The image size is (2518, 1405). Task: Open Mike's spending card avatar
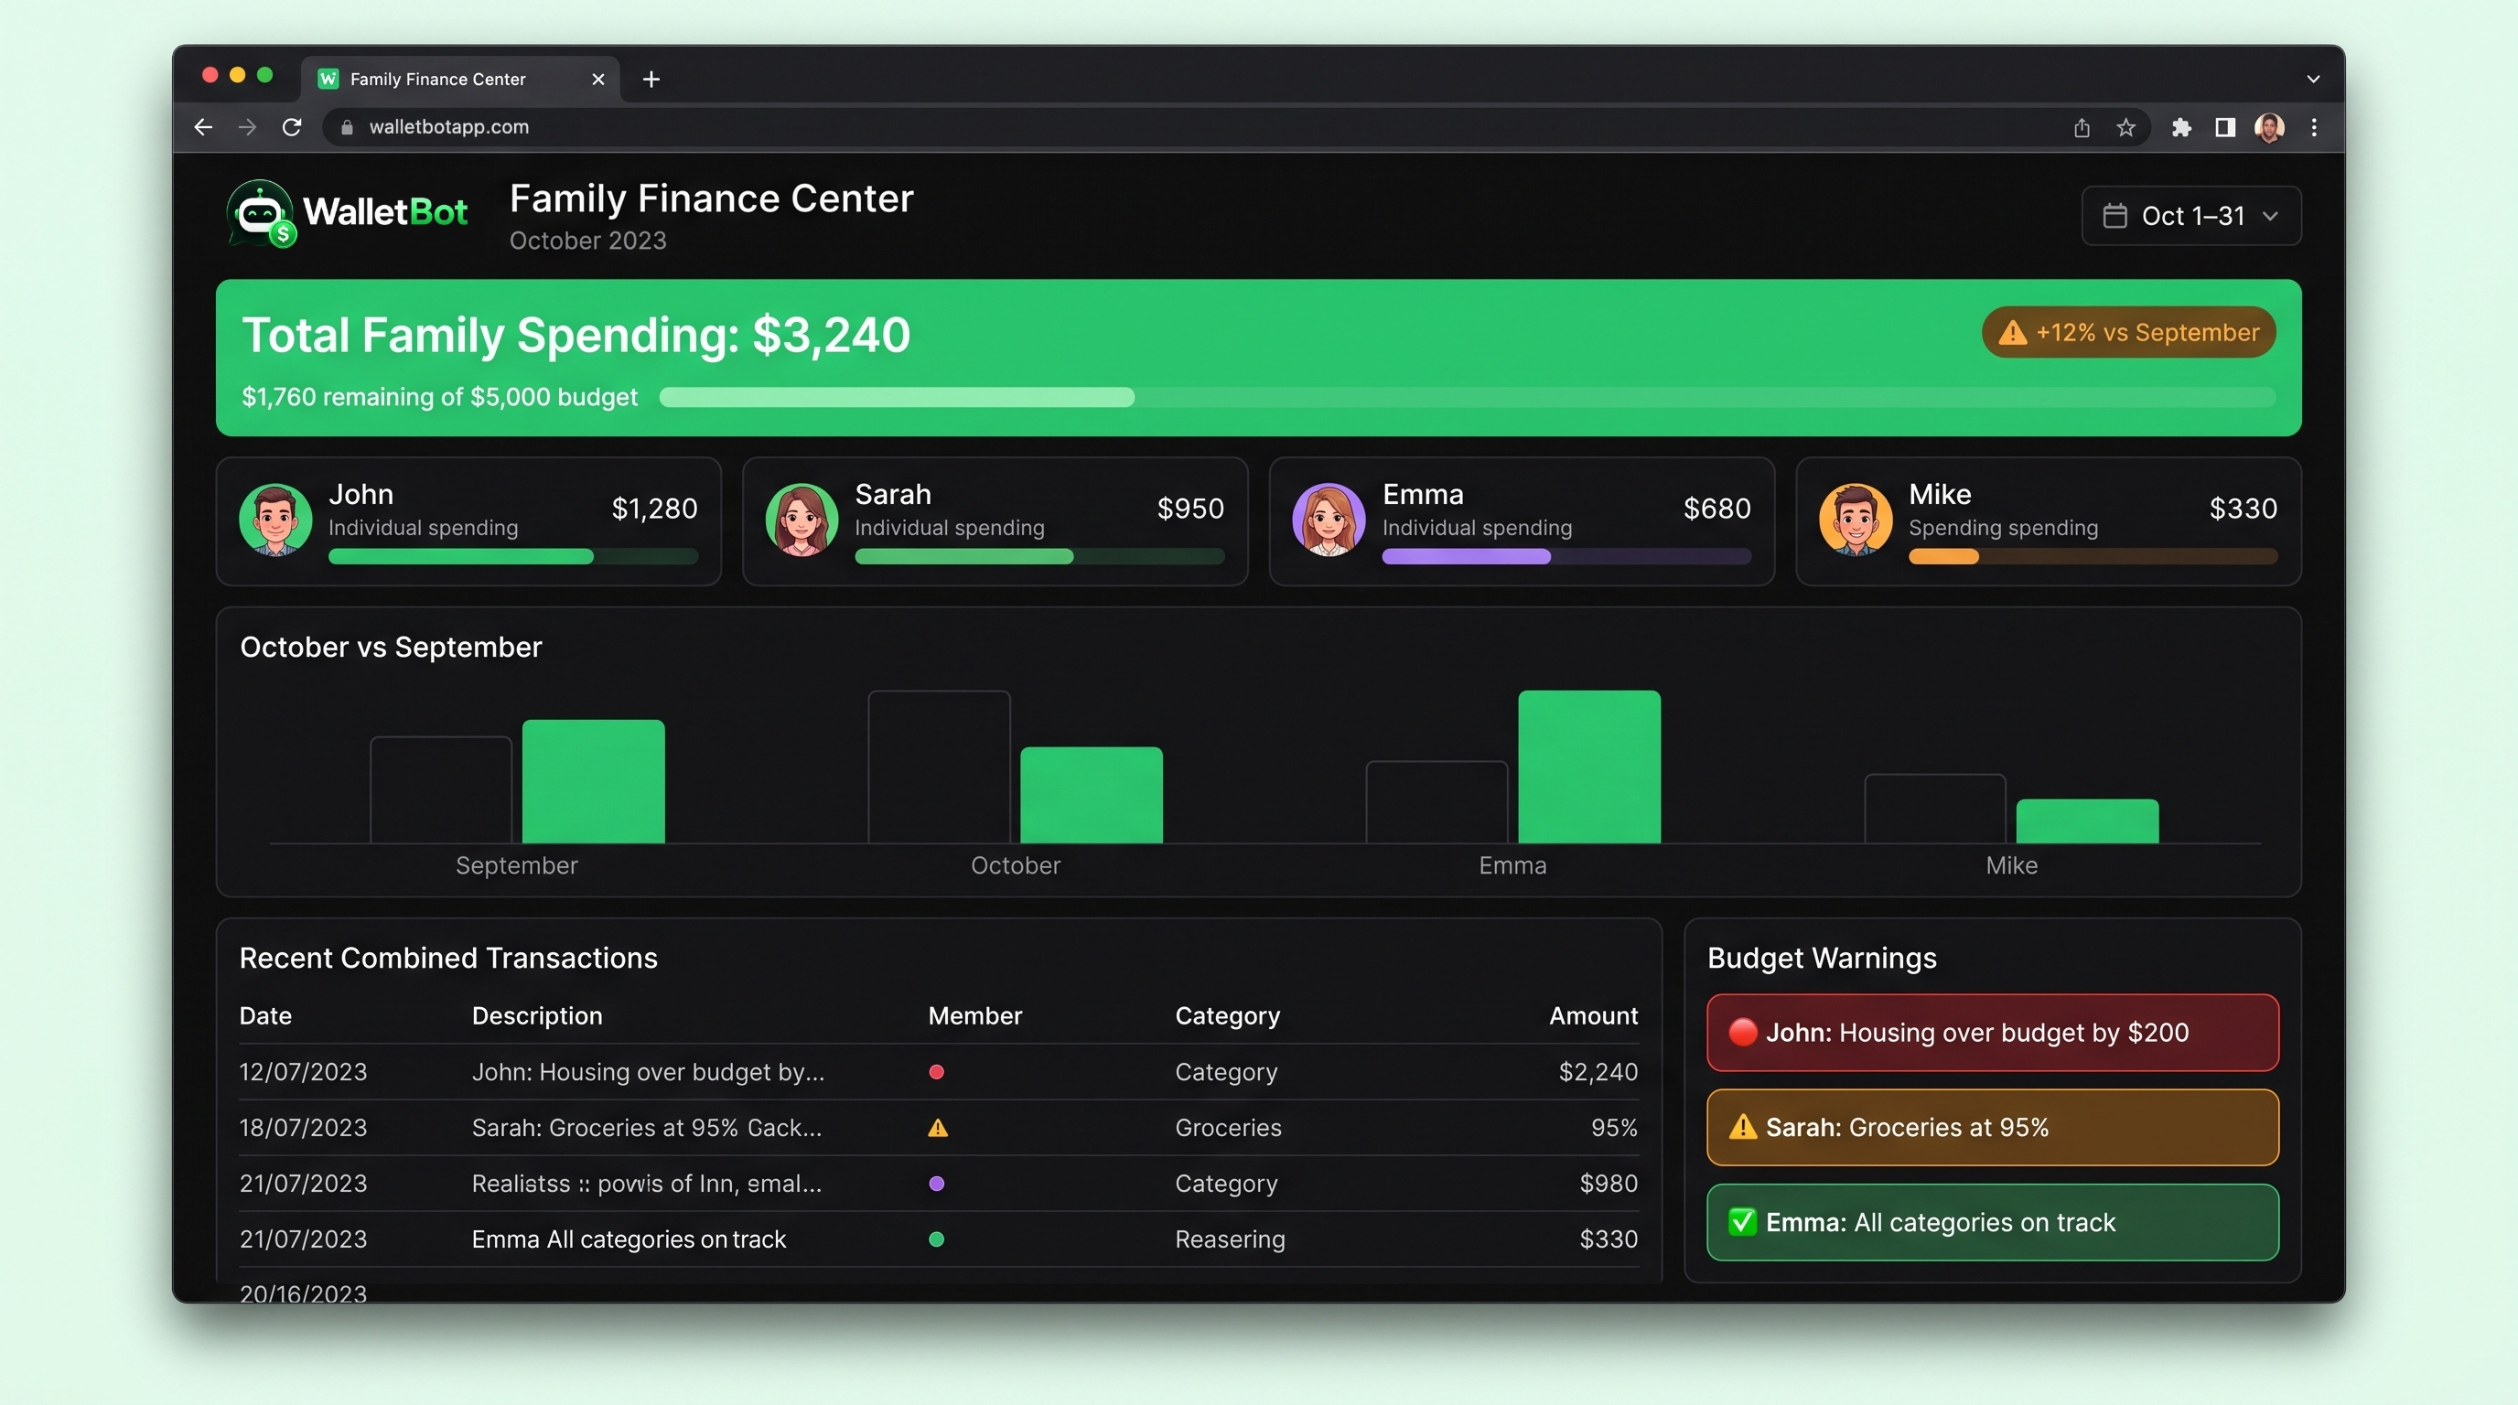tap(1856, 519)
